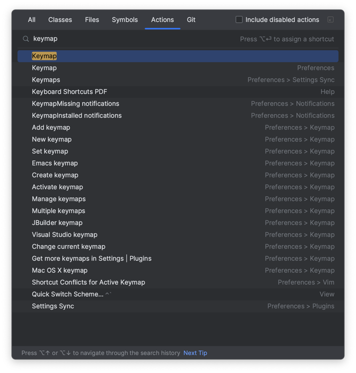The width and height of the screenshot is (356, 373).
Task: Switch to the Classes tab
Action: tap(60, 20)
